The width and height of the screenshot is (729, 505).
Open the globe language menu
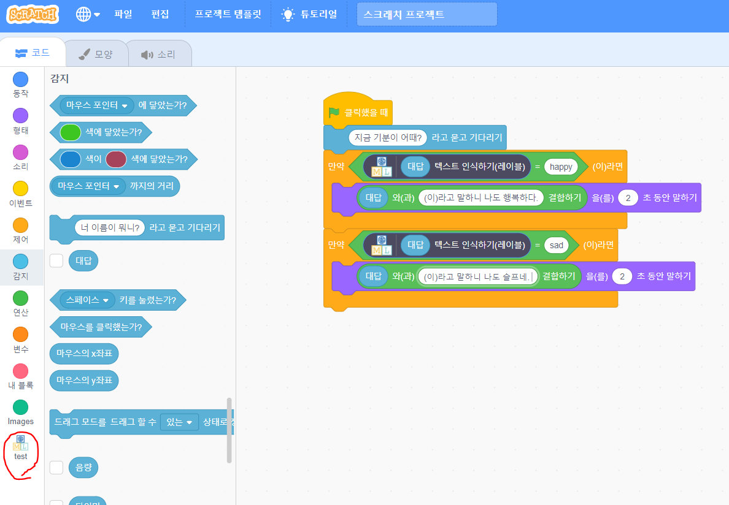pos(88,14)
